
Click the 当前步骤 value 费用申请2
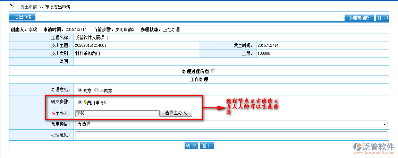click(x=125, y=30)
